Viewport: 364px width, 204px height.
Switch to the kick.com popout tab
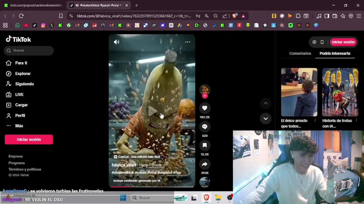[x=34, y=5]
